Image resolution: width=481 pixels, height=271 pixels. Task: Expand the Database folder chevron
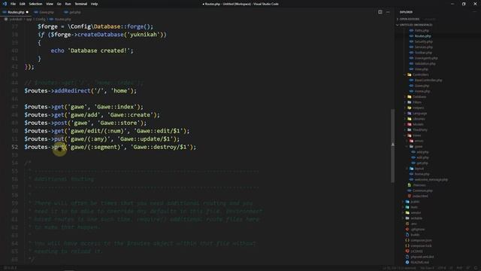coord(405,97)
